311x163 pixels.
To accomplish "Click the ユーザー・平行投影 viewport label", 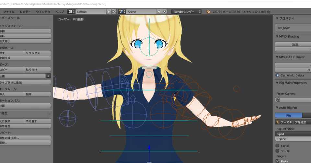I will click(x=71, y=19).
